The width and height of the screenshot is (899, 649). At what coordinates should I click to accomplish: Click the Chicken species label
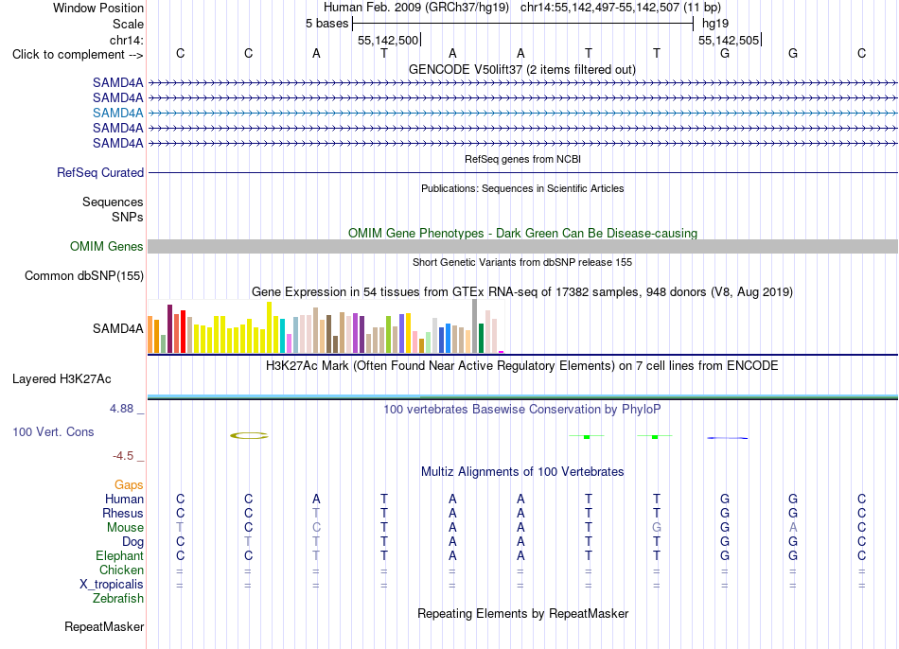(121, 570)
